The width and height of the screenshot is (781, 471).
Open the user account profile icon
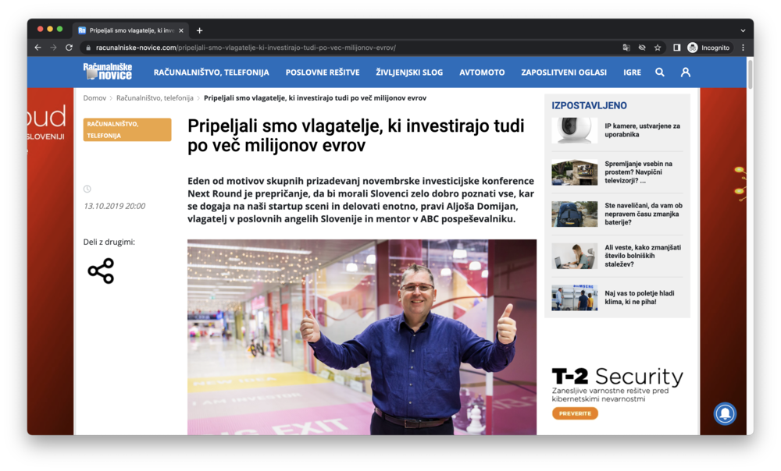coord(685,73)
